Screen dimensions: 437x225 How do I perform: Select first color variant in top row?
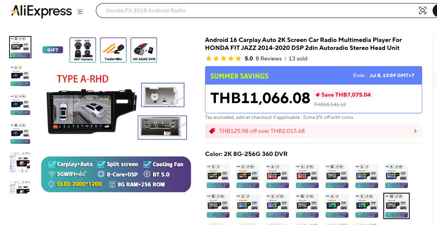[218, 176]
